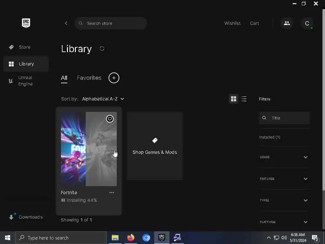Switch to the Favorites tab
The image size is (325, 244).
(89, 78)
